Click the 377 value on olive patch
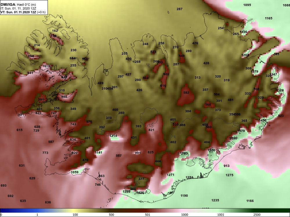Screen dimensions: 290x217 141,179
